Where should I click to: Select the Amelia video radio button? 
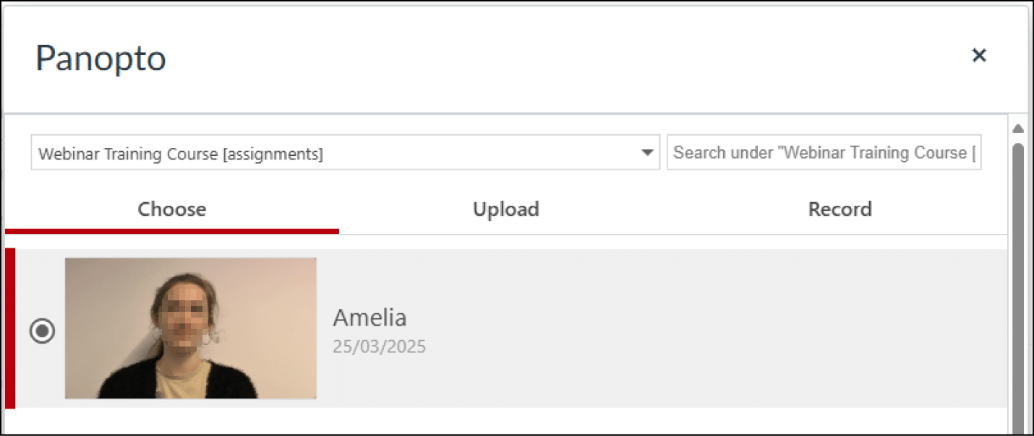tap(42, 331)
